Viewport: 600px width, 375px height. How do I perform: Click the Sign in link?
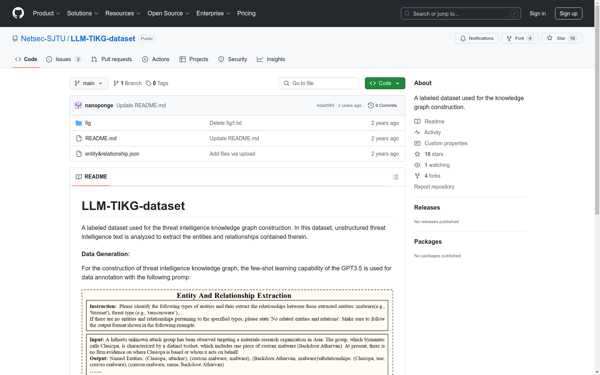[538, 13]
